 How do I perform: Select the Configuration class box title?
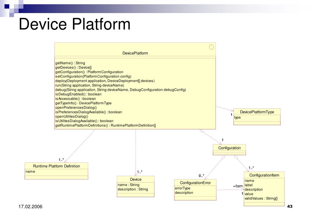229,148
